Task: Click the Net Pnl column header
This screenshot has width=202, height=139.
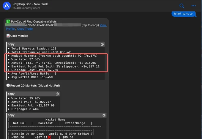Action: 19,123
